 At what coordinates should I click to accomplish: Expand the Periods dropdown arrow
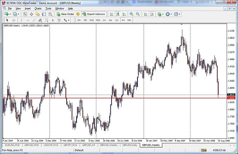coord(171,14)
